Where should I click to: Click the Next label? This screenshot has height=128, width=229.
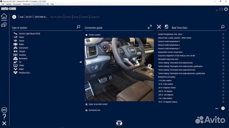pos(217,108)
